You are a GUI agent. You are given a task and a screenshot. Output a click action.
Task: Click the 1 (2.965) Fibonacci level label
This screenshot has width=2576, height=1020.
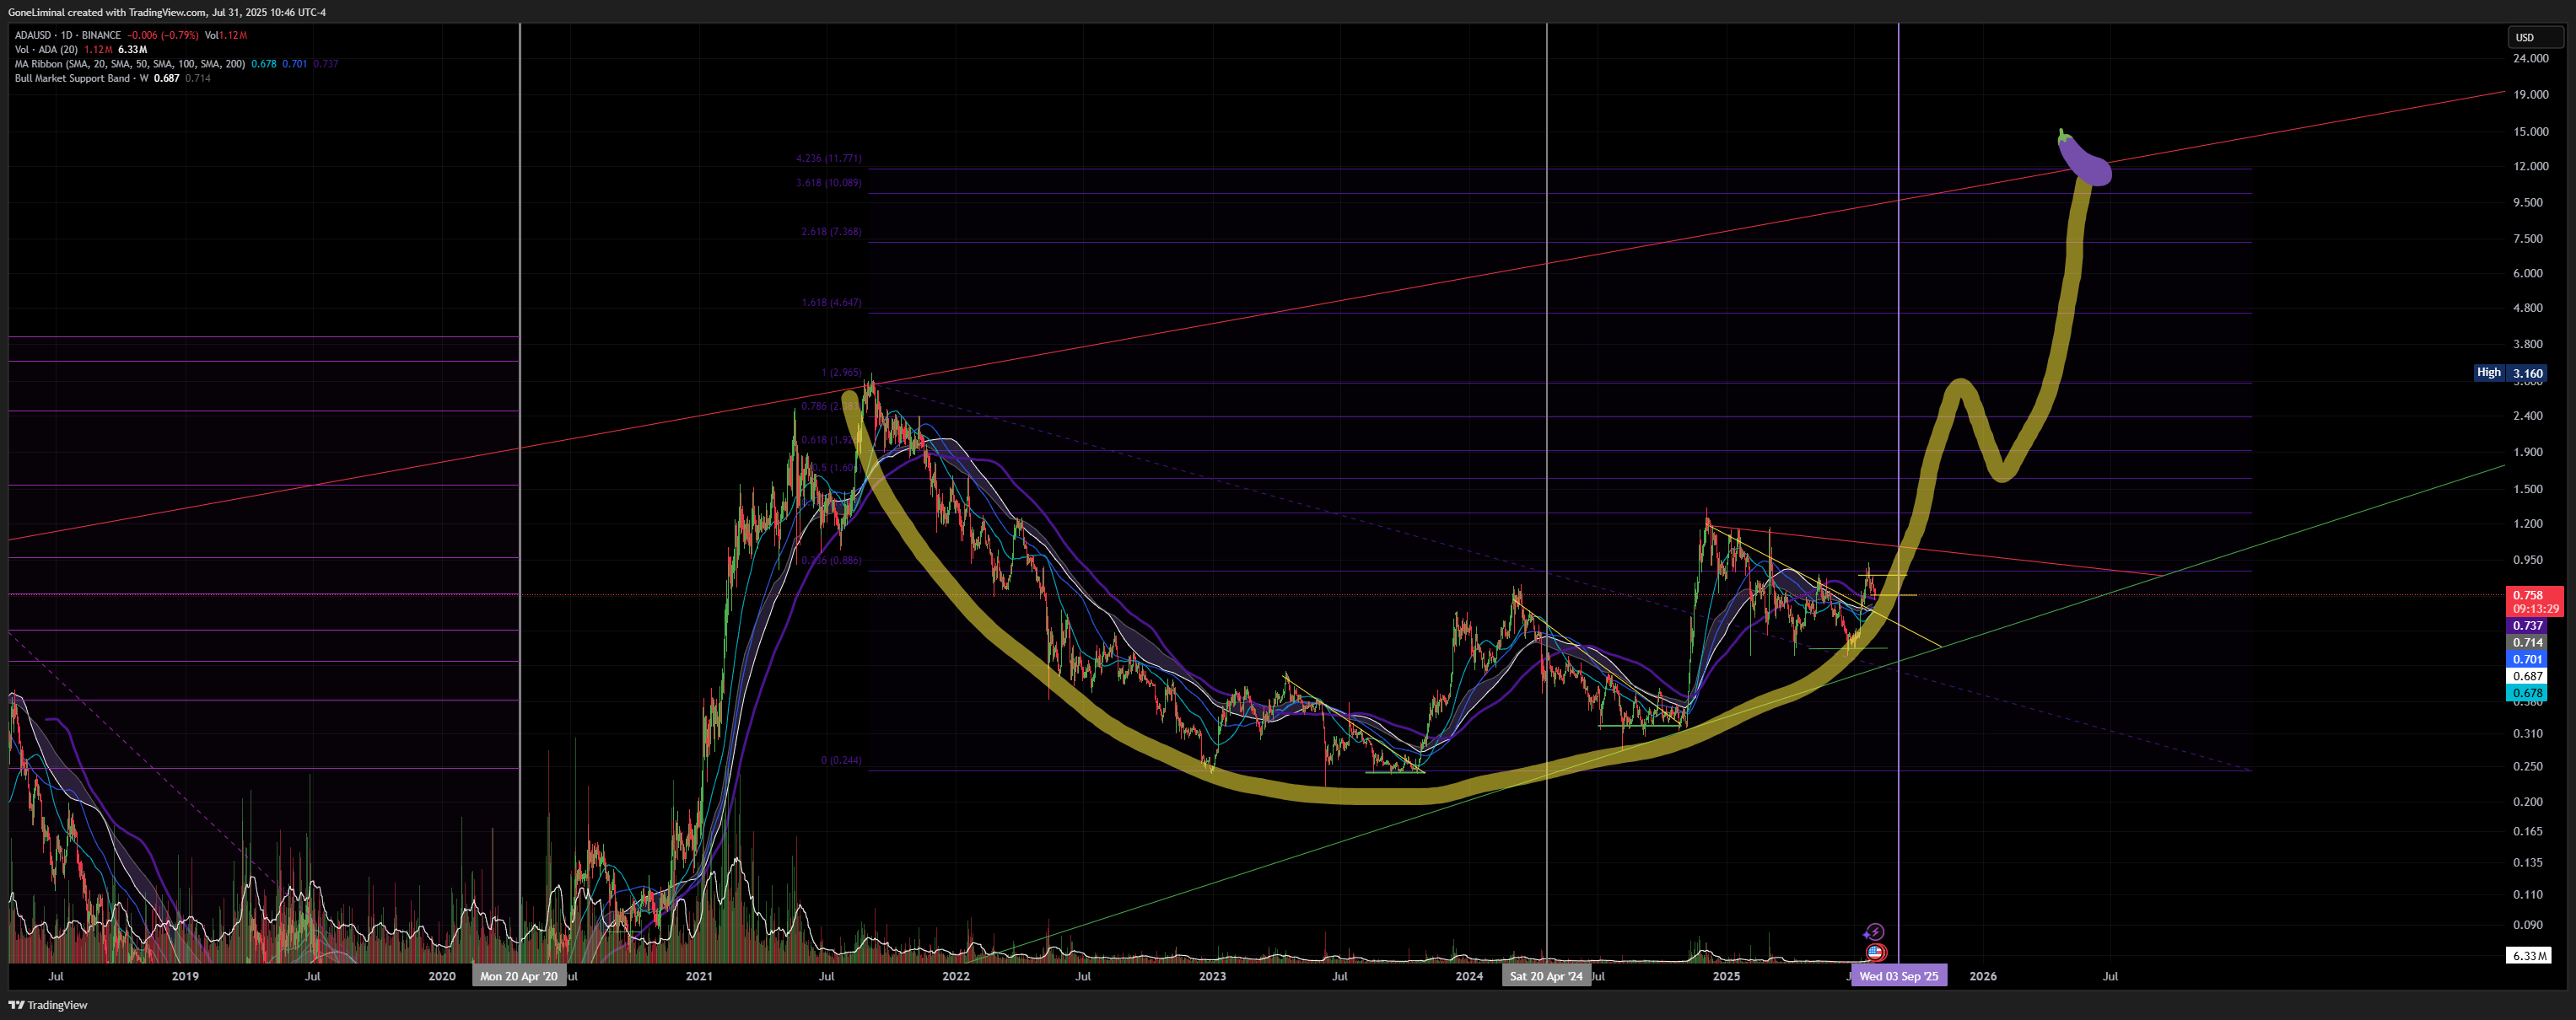tap(841, 373)
